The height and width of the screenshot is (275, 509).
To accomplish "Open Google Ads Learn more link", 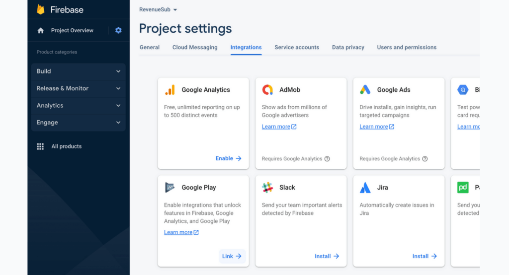I will [374, 127].
